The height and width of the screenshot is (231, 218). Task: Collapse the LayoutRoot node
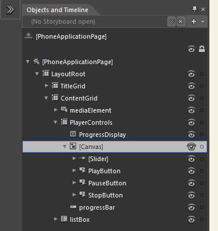(x=37, y=74)
